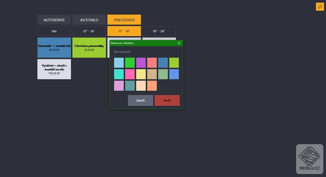Pick the turquoise swatch

click(119, 74)
